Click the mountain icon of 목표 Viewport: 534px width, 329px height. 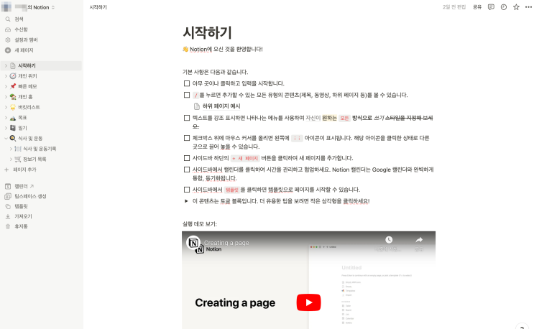coord(13,118)
